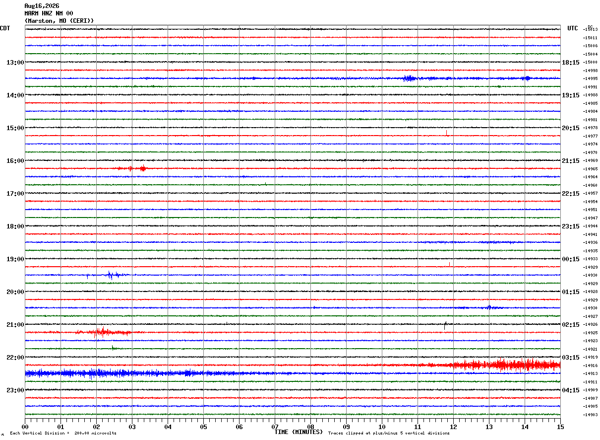The image size is (600, 440).
Task: Click the DC offset value -14965
Action: point(590,169)
